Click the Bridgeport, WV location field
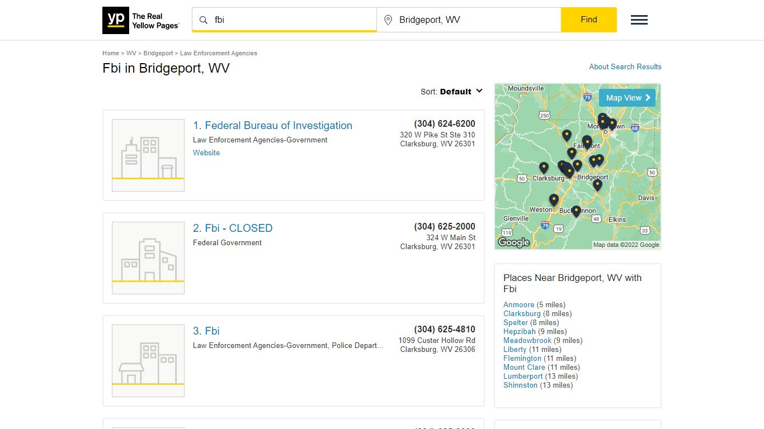The height and width of the screenshot is (429, 764). (x=469, y=20)
